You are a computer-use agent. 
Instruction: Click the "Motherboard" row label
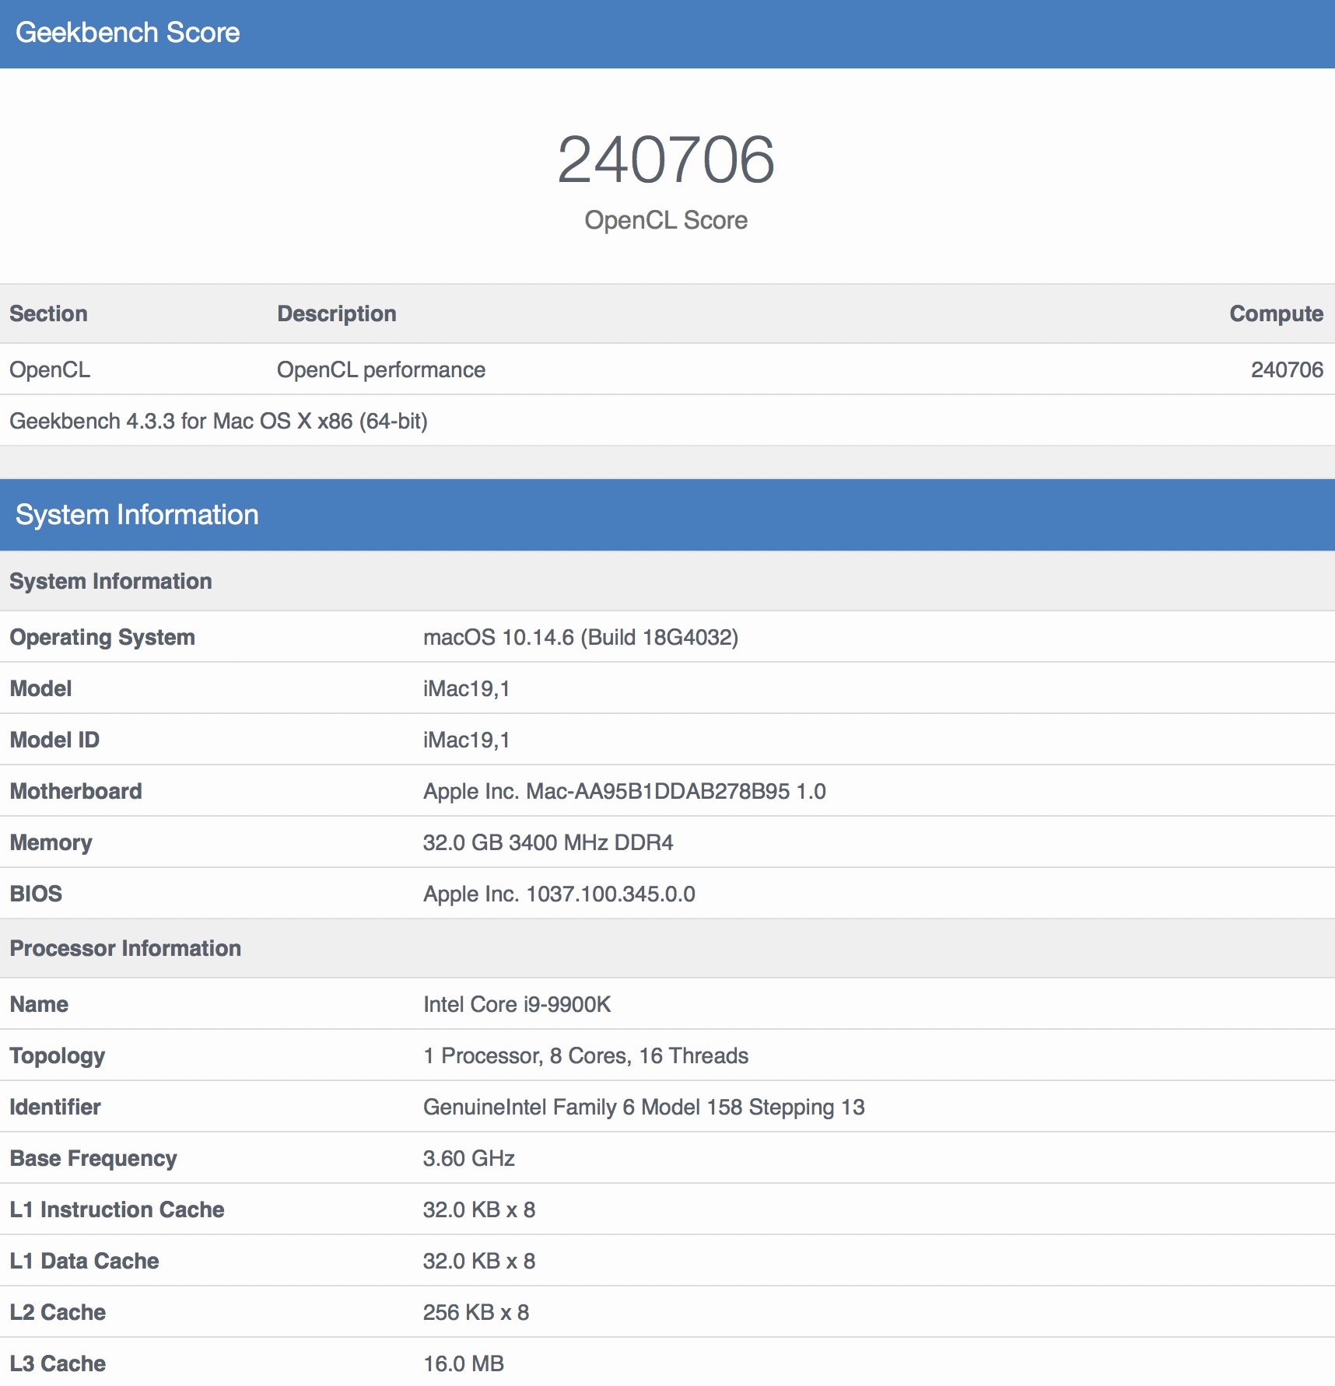pyautogui.click(x=75, y=791)
